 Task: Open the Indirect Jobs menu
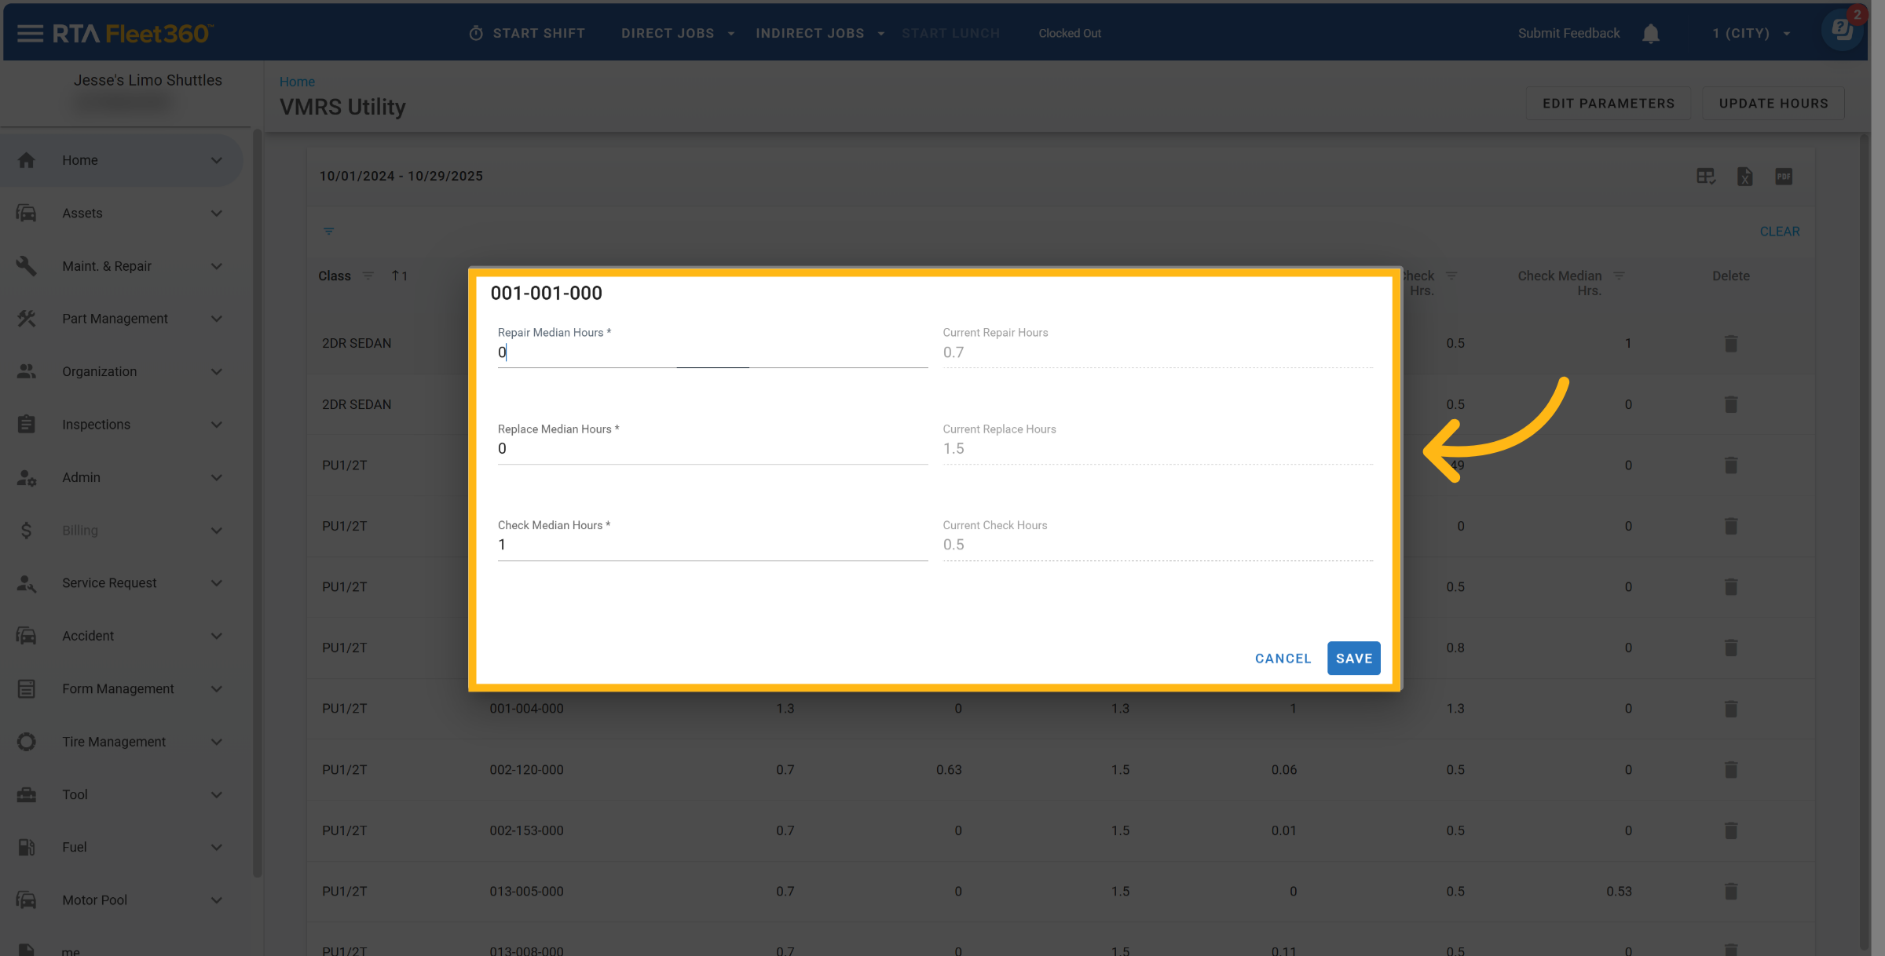click(x=819, y=34)
